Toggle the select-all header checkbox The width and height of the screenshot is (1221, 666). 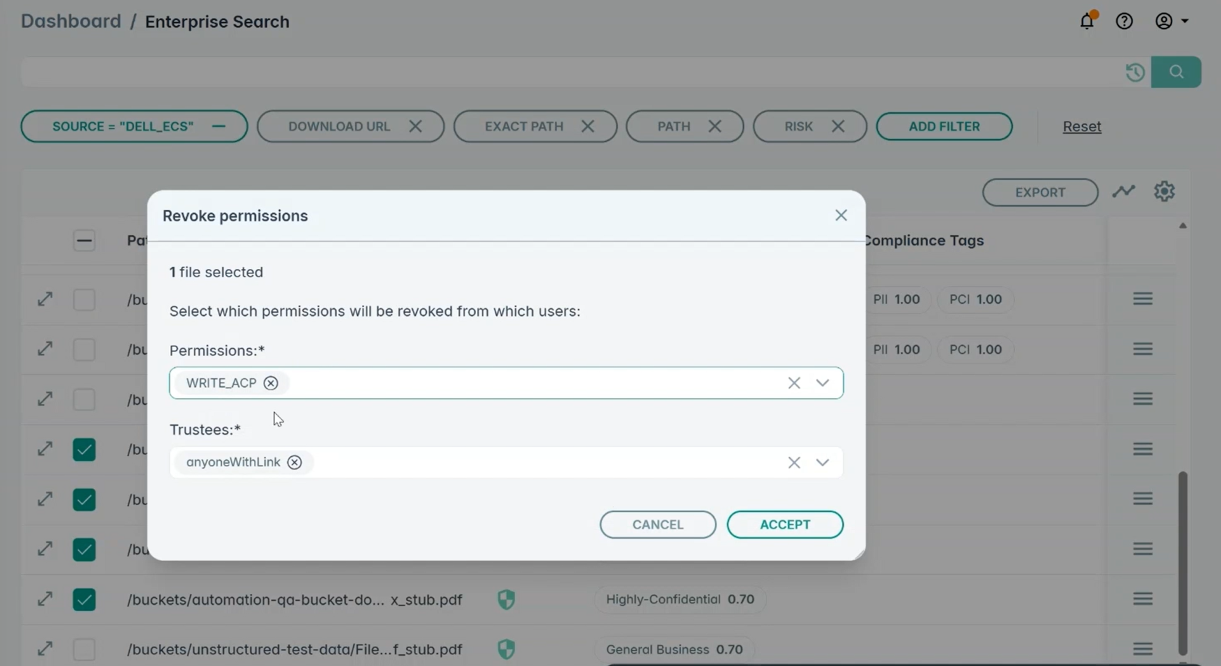pos(84,241)
